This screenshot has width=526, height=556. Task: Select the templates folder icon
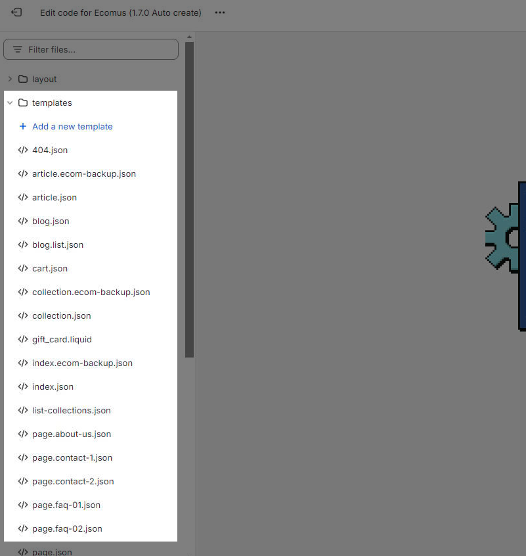pyautogui.click(x=23, y=103)
